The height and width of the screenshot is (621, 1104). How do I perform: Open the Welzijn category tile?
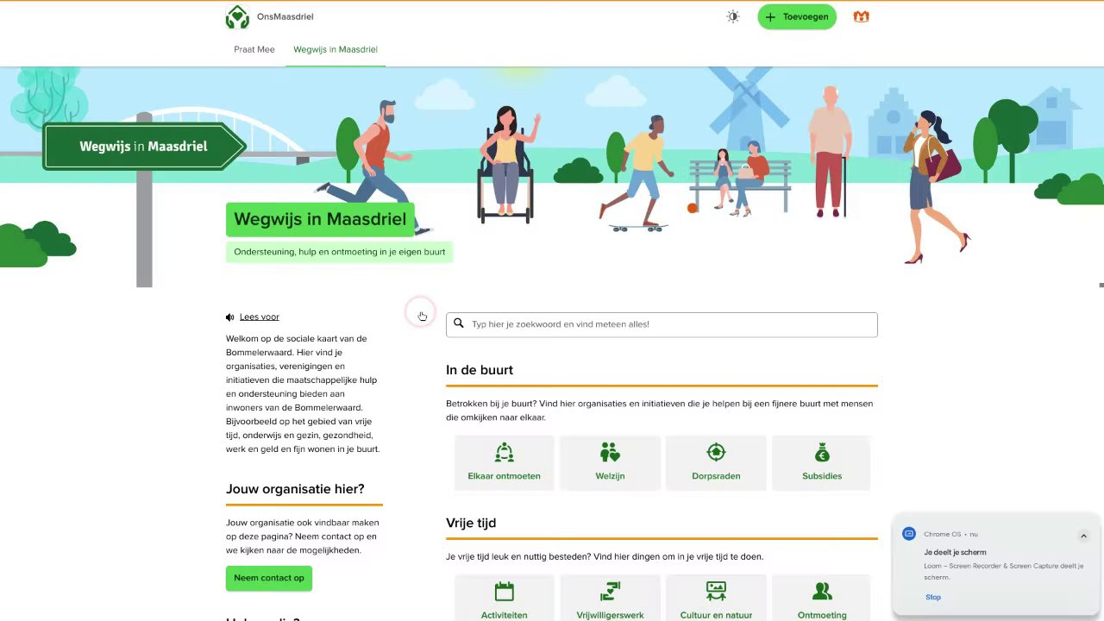pos(610,462)
